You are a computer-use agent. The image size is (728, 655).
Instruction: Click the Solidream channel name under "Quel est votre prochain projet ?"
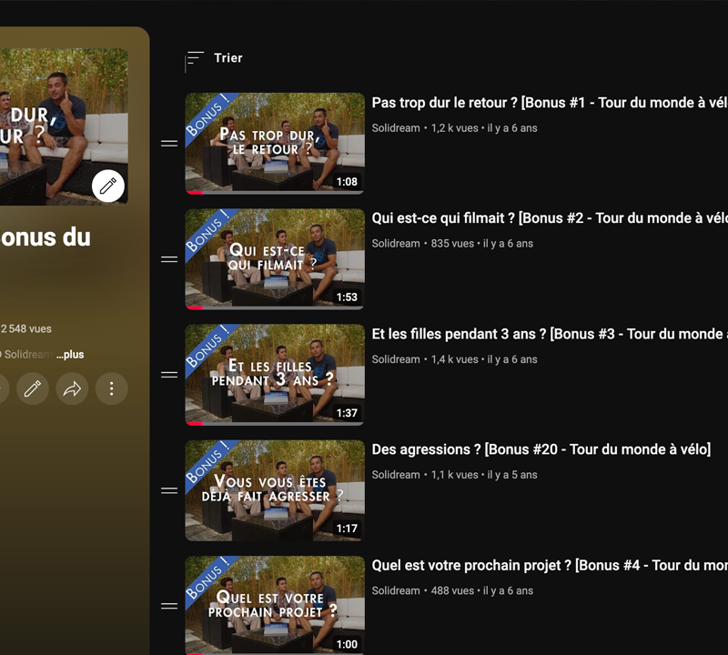(x=396, y=590)
